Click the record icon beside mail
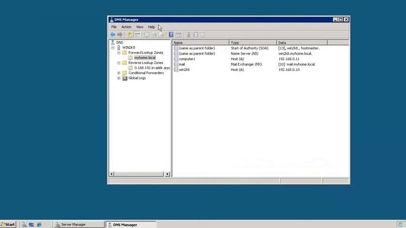 [x=176, y=65]
